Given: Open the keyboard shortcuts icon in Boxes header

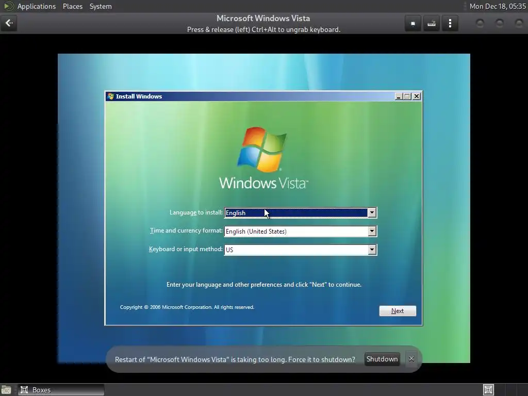Looking at the screenshot, I should [x=432, y=23].
